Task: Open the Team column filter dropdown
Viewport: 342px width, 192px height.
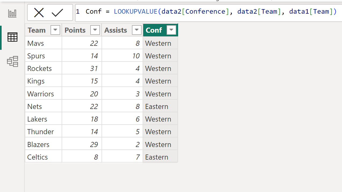Action: point(55,30)
